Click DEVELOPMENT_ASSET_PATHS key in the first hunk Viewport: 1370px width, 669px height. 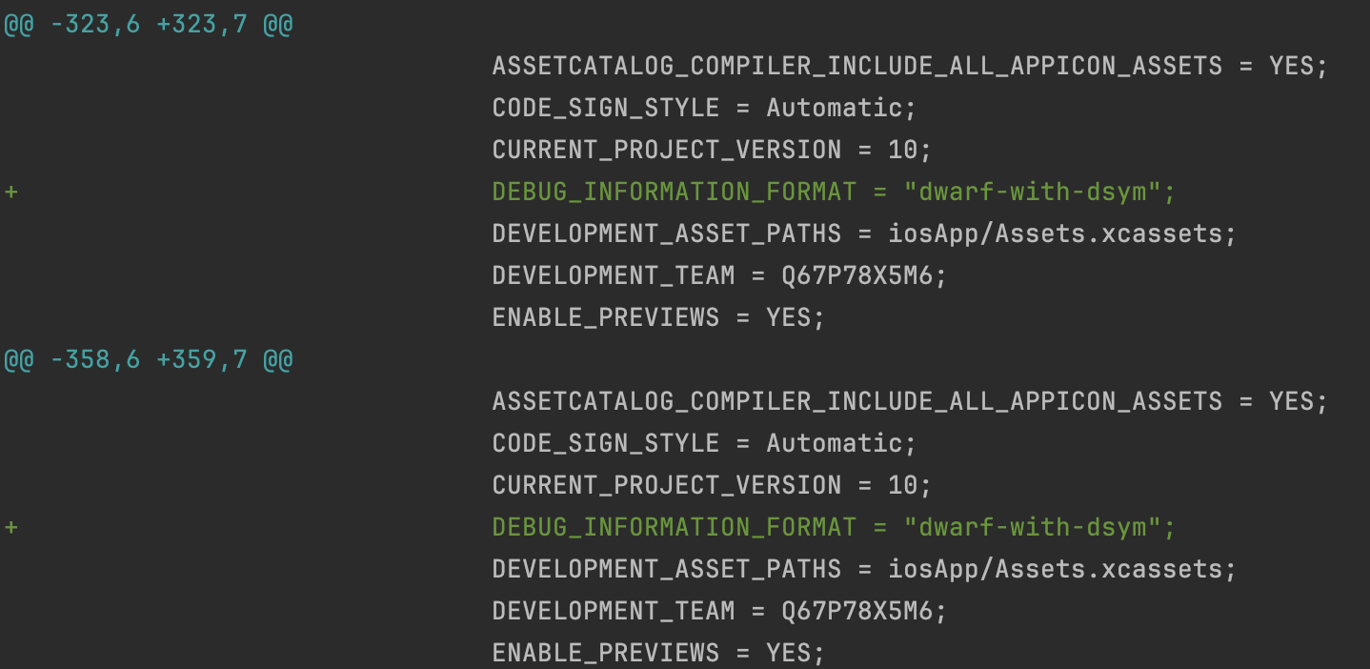point(666,233)
